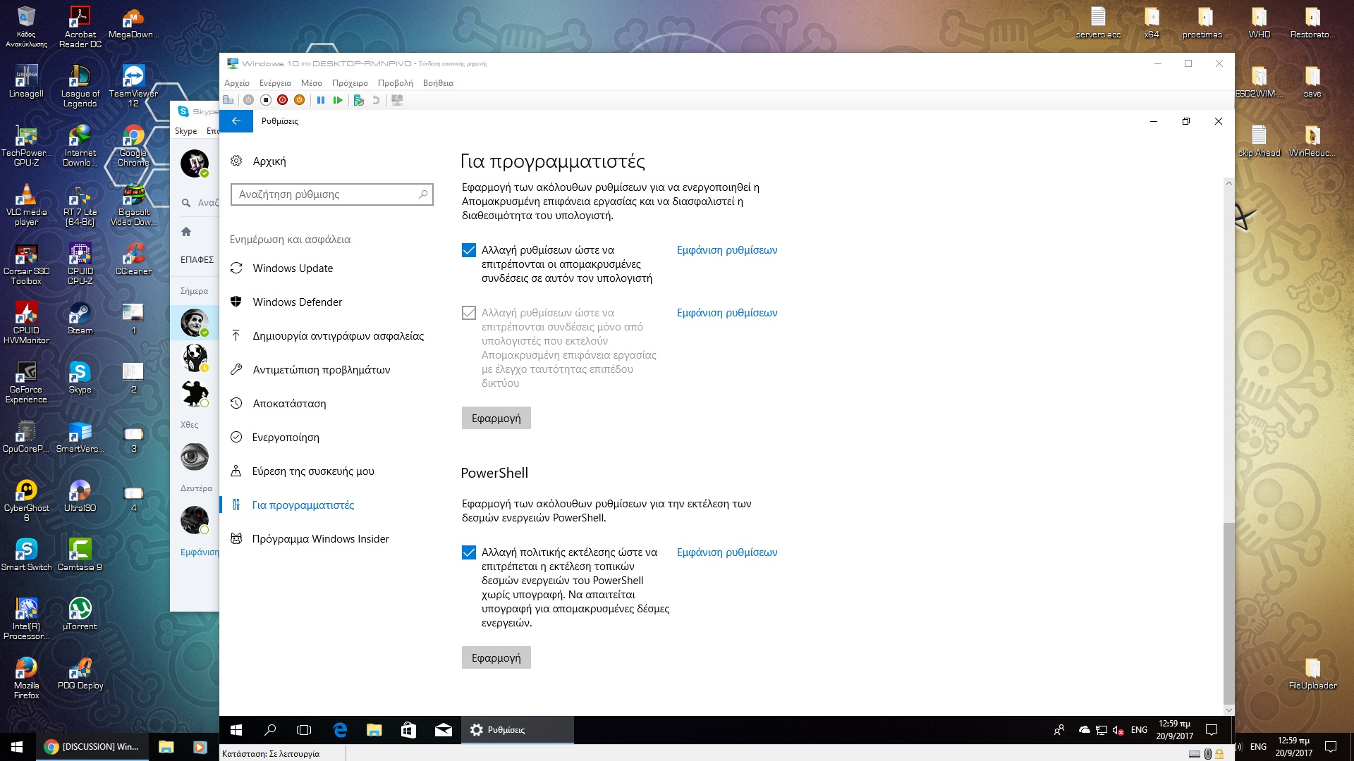Click Εμφάνιση ρυθμίσεων link for PowerShell

[727, 552]
